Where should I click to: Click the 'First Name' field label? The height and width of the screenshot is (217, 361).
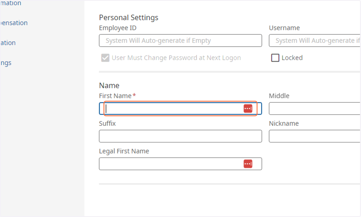tap(115, 96)
